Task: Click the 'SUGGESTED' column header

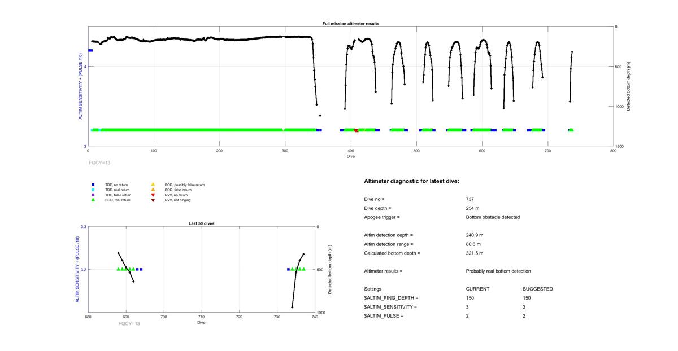Action: point(538,289)
